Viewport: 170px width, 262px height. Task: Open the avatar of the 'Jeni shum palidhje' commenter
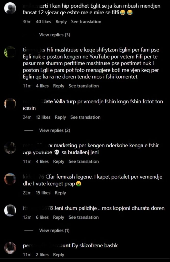point(10,211)
